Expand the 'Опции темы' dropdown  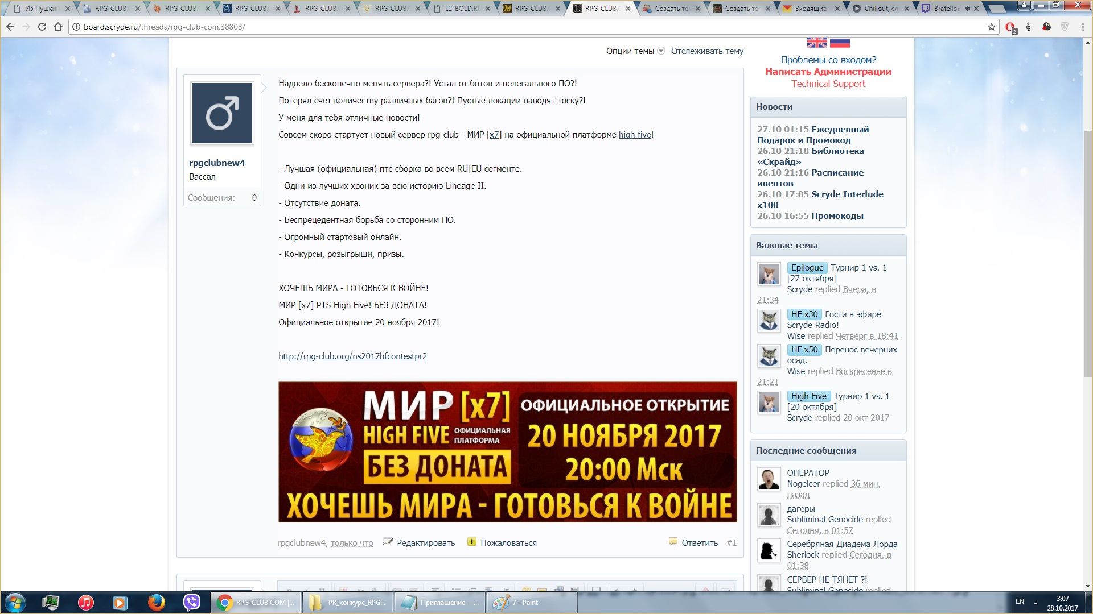point(635,51)
